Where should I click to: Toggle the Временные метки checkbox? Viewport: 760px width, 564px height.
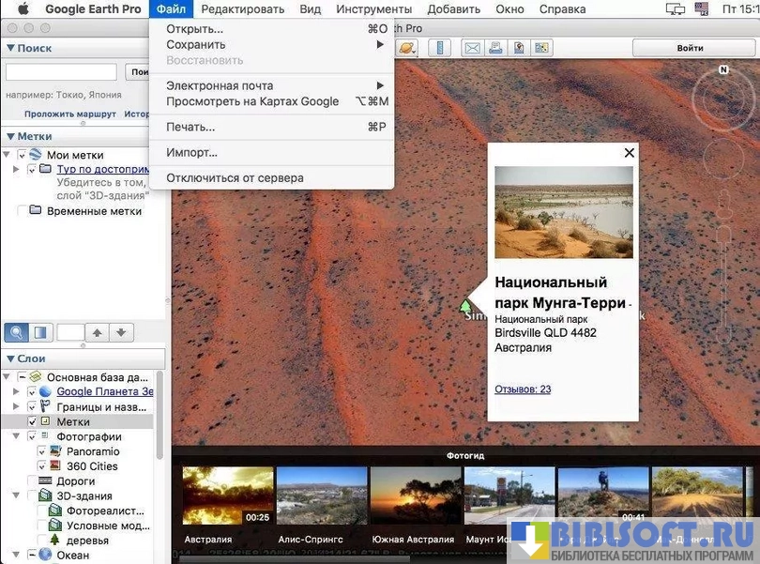(x=21, y=211)
